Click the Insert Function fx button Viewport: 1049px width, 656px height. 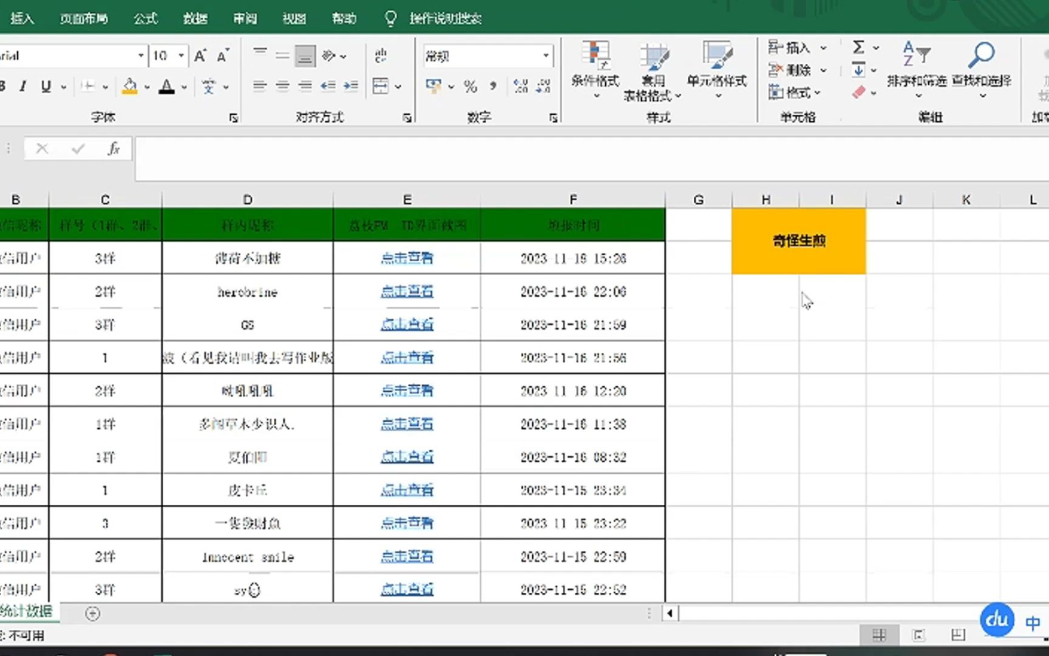pos(114,149)
